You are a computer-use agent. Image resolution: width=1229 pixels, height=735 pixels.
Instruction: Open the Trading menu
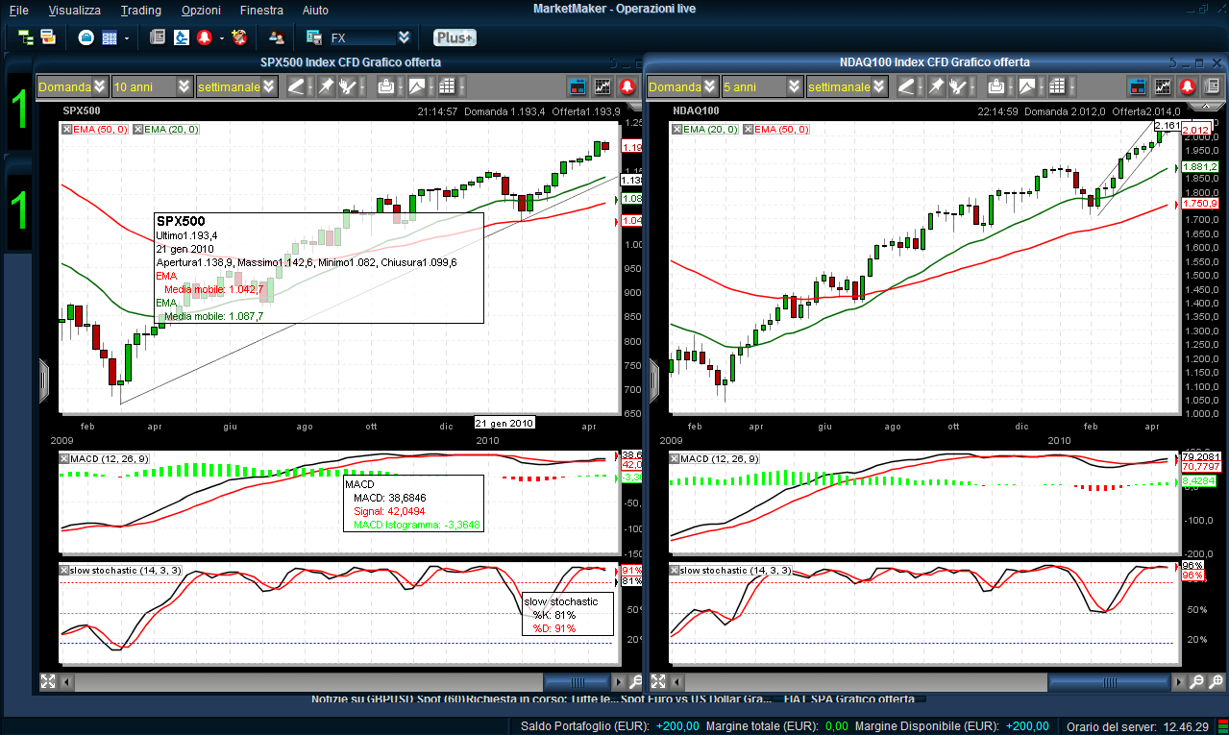coord(140,10)
